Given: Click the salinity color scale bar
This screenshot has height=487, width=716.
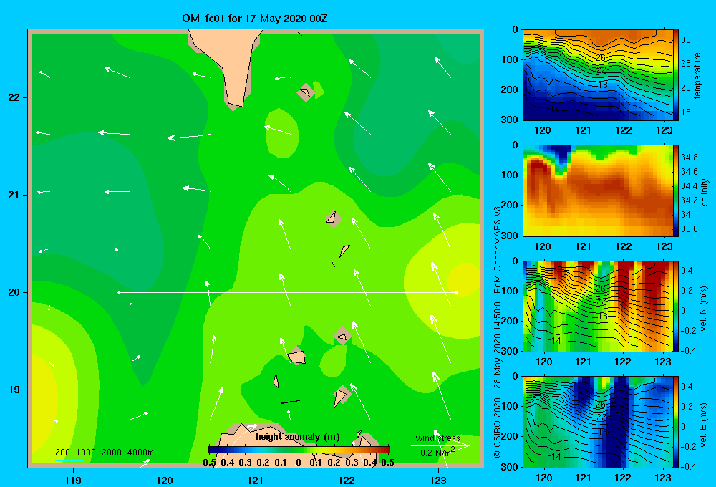Looking at the screenshot, I should coord(676,191).
